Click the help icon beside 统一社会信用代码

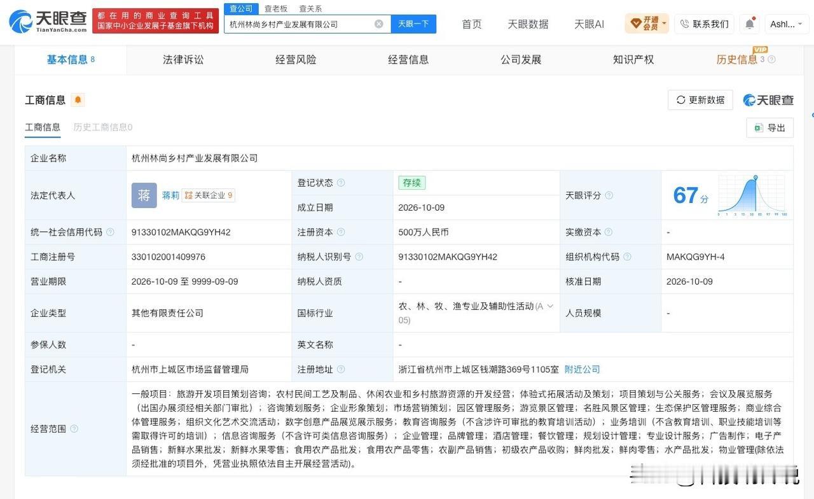tap(110, 232)
